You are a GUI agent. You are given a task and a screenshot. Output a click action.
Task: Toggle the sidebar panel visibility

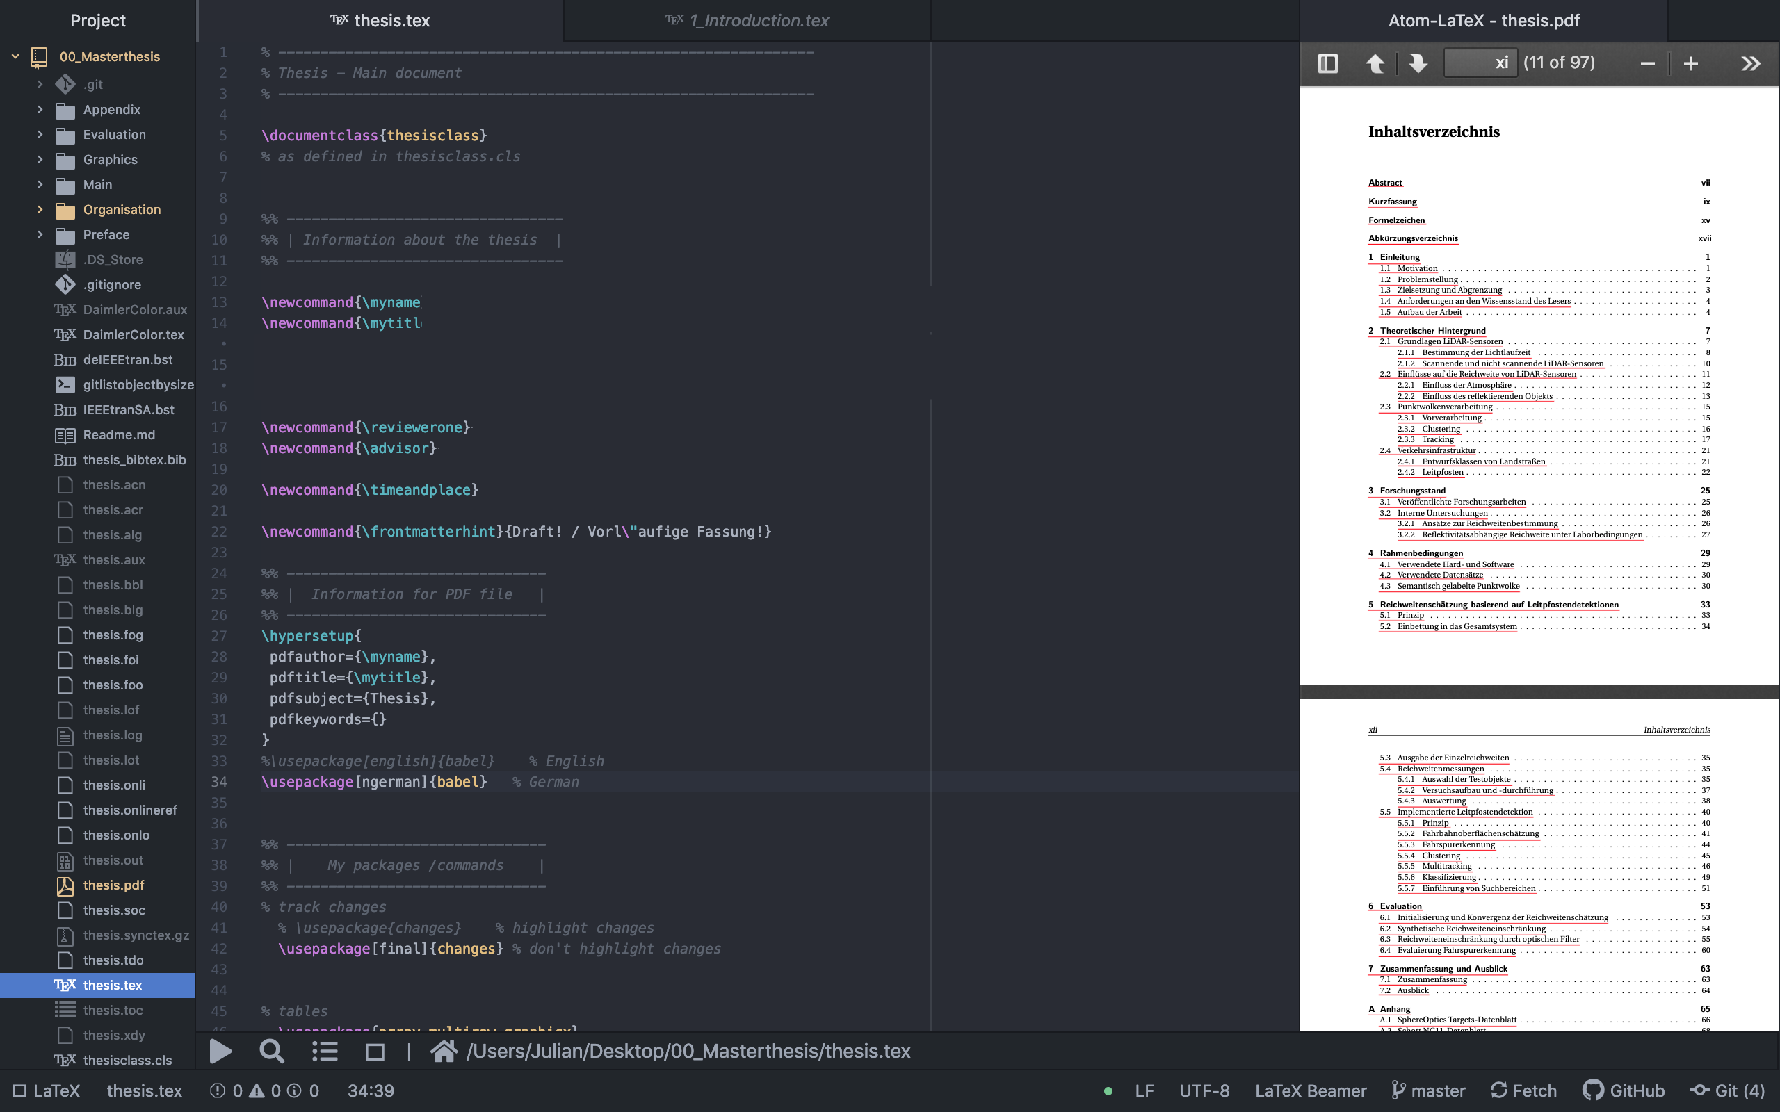coord(1327,61)
